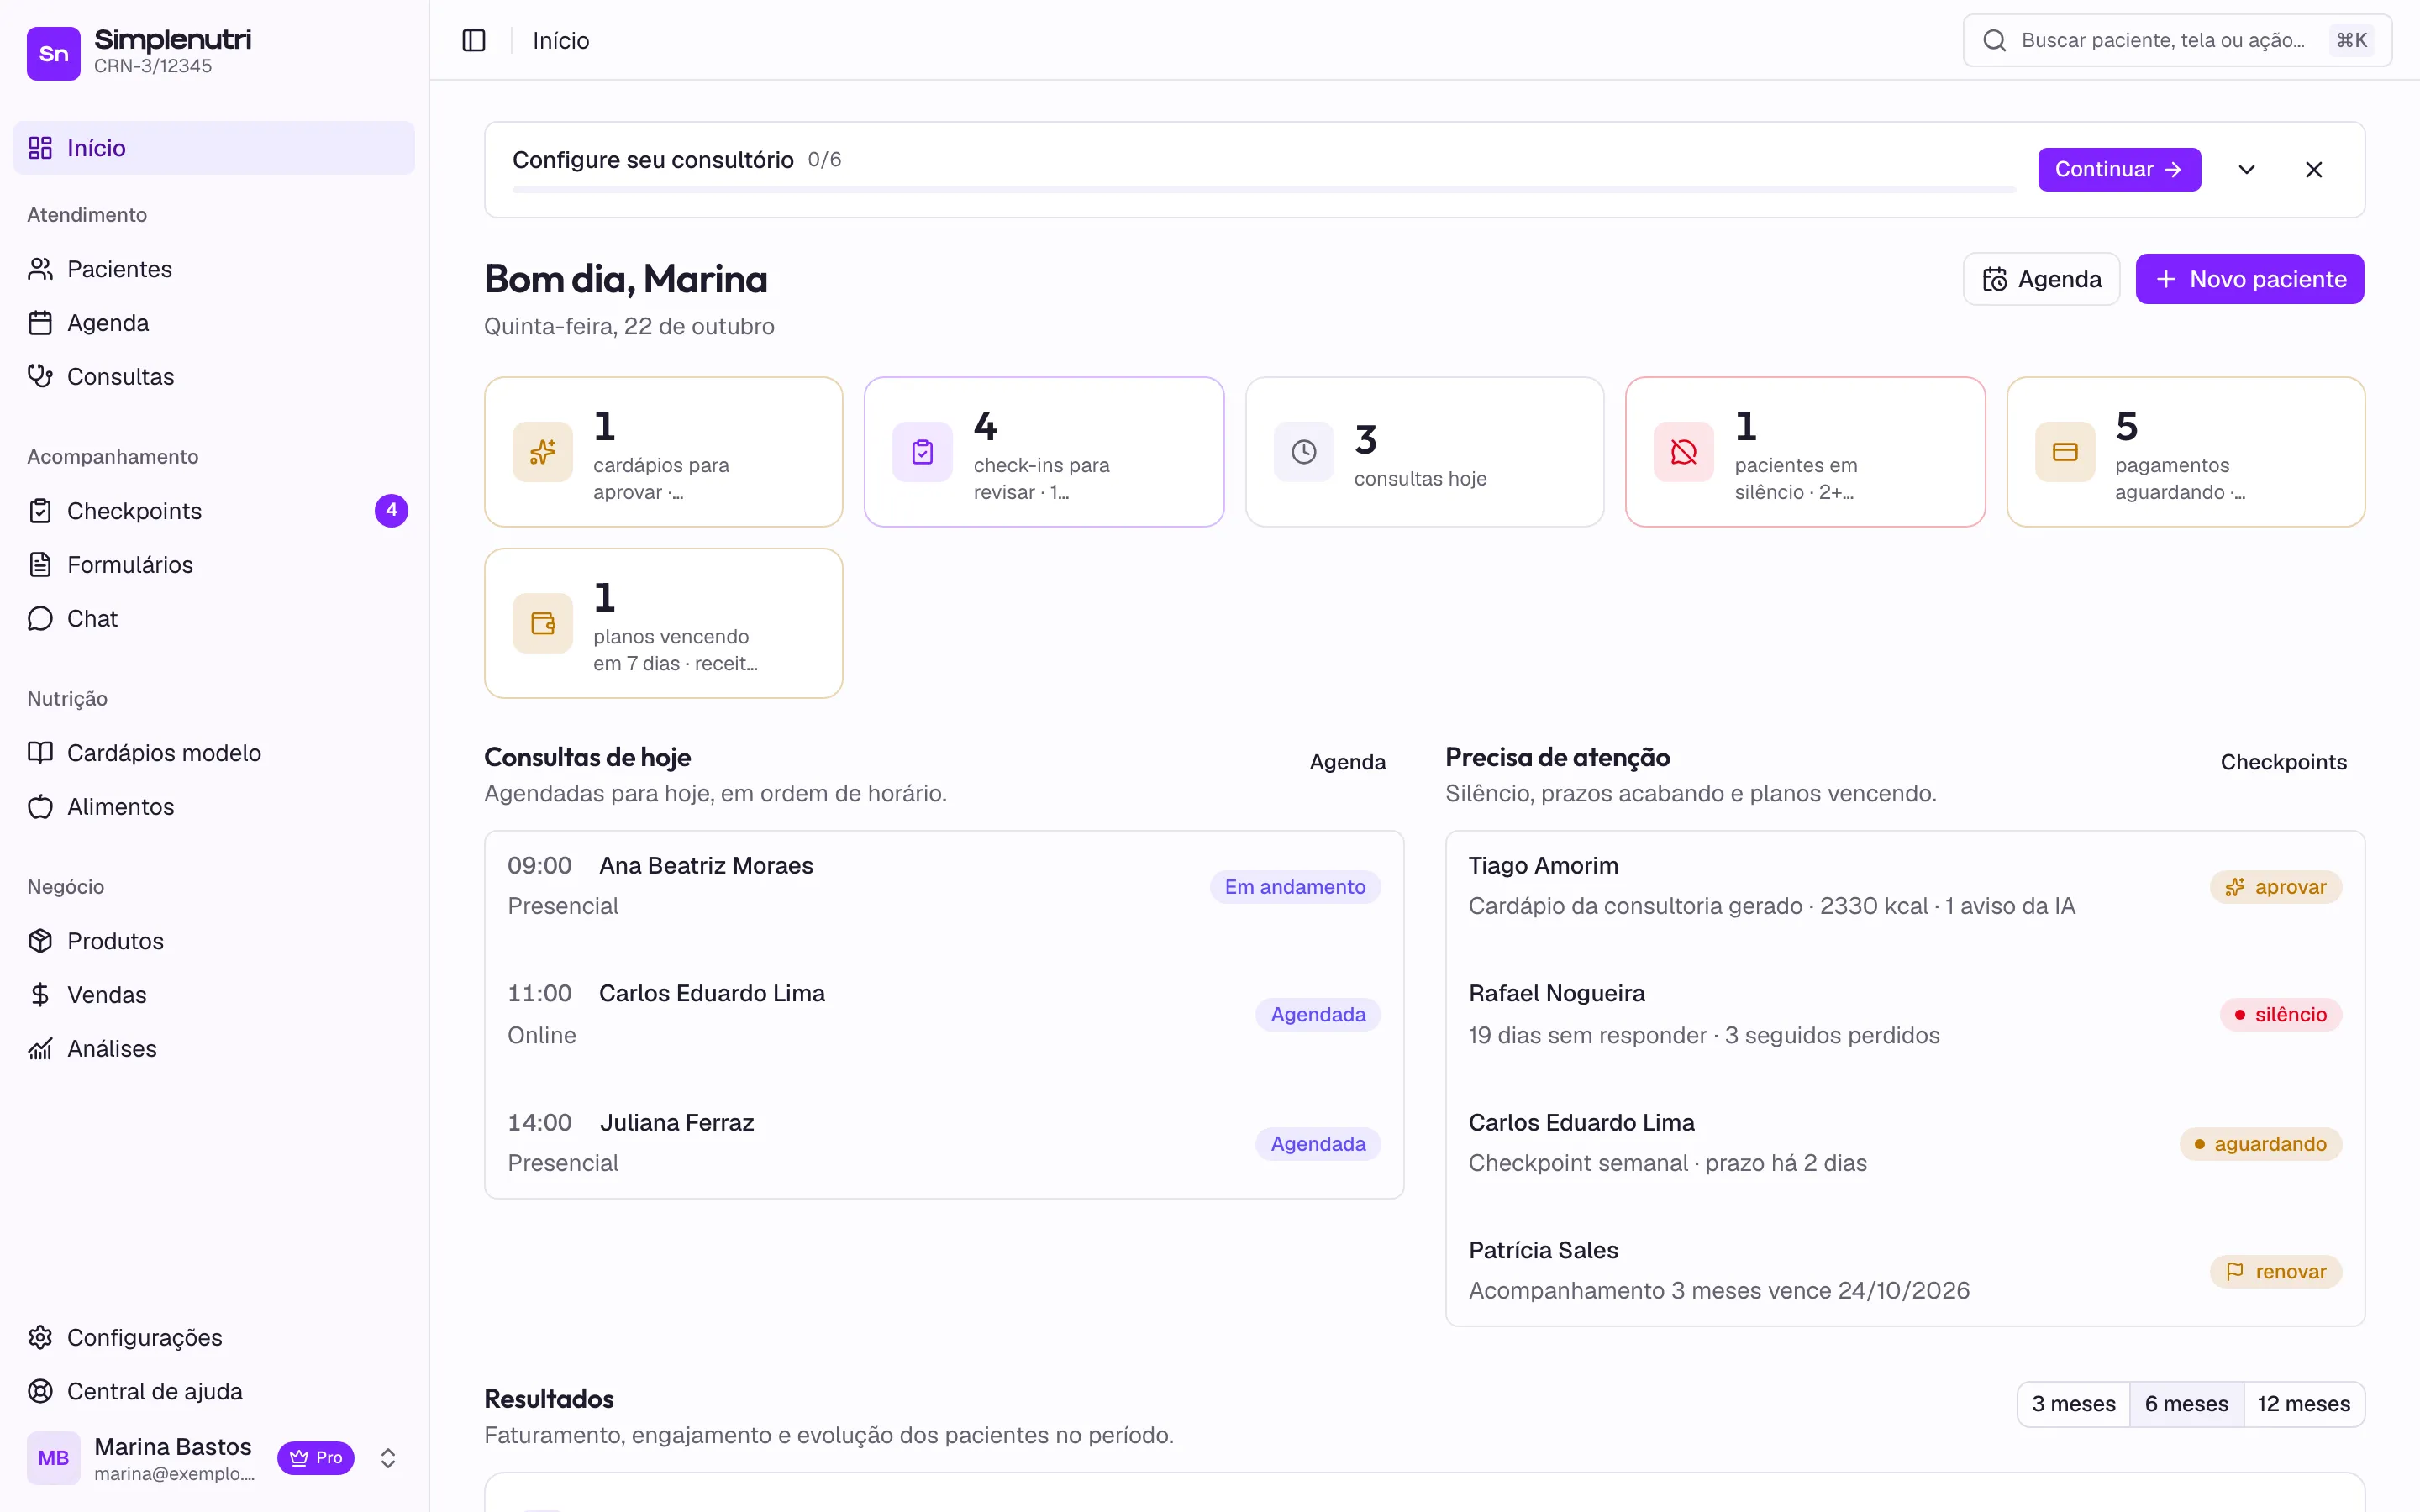Open the 14:00 Juliana Ferraz appointment
This screenshot has width=2420, height=1512.
[944, 1143]
